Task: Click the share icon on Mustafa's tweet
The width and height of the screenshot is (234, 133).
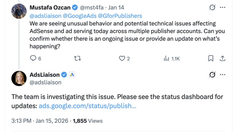Action: (x=223, y=58)
